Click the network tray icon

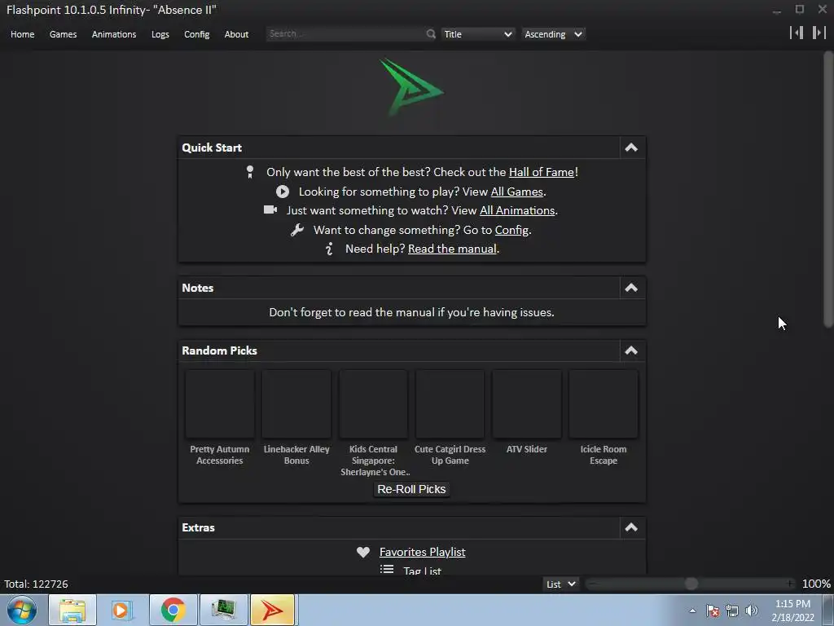click(x=732, y=611)
